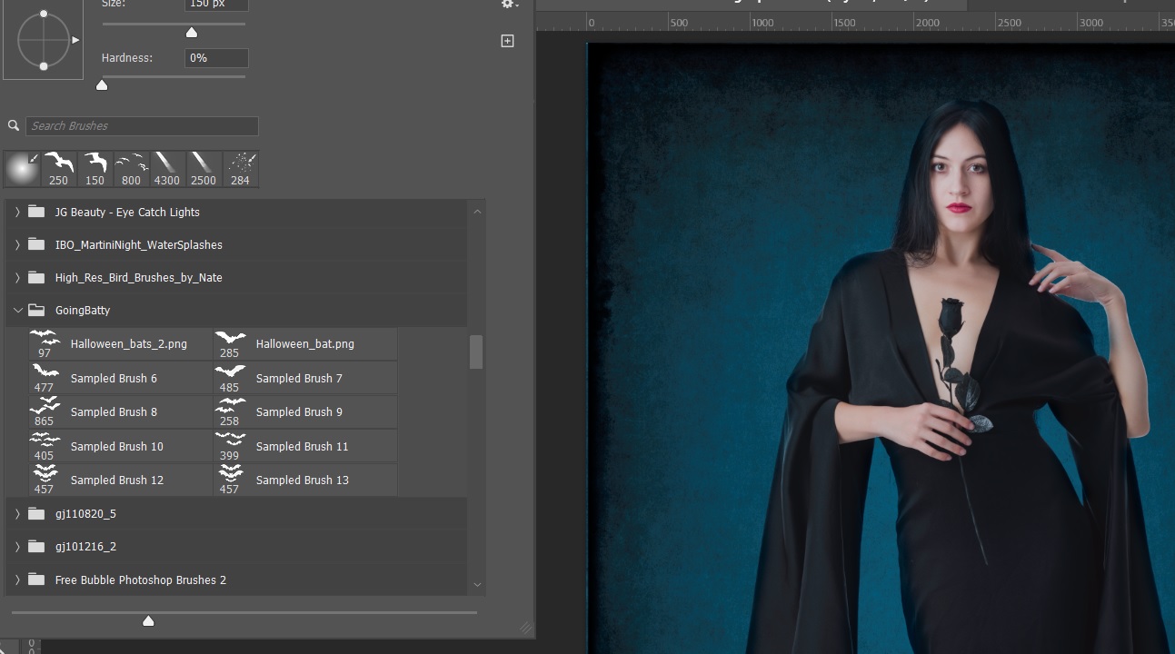1175x654 pixels.
Task: Select the recent sparkle brush labeled 284
Action: pyautogui.click(x=240, y=169)
